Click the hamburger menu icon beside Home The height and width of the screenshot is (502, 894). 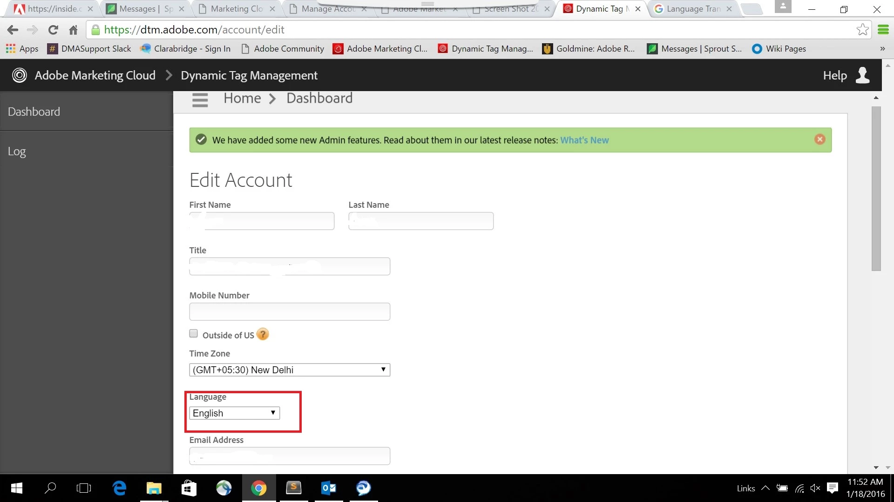pos(200,99)
